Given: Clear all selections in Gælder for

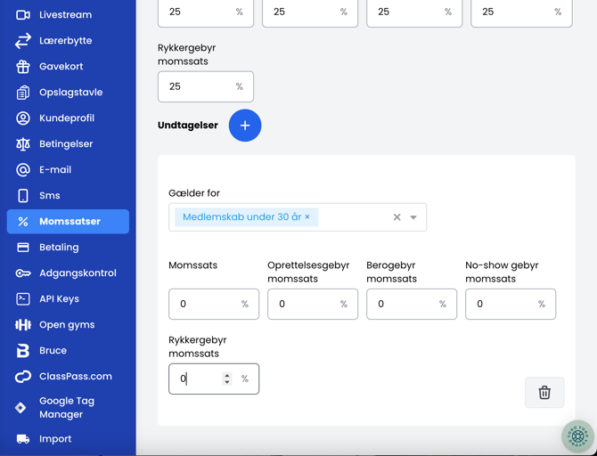Looking at the screenshot, I should (397, 217).
